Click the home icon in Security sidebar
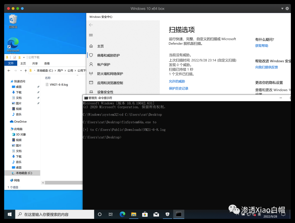The image size is (295, 223). [x=91, y=46]
